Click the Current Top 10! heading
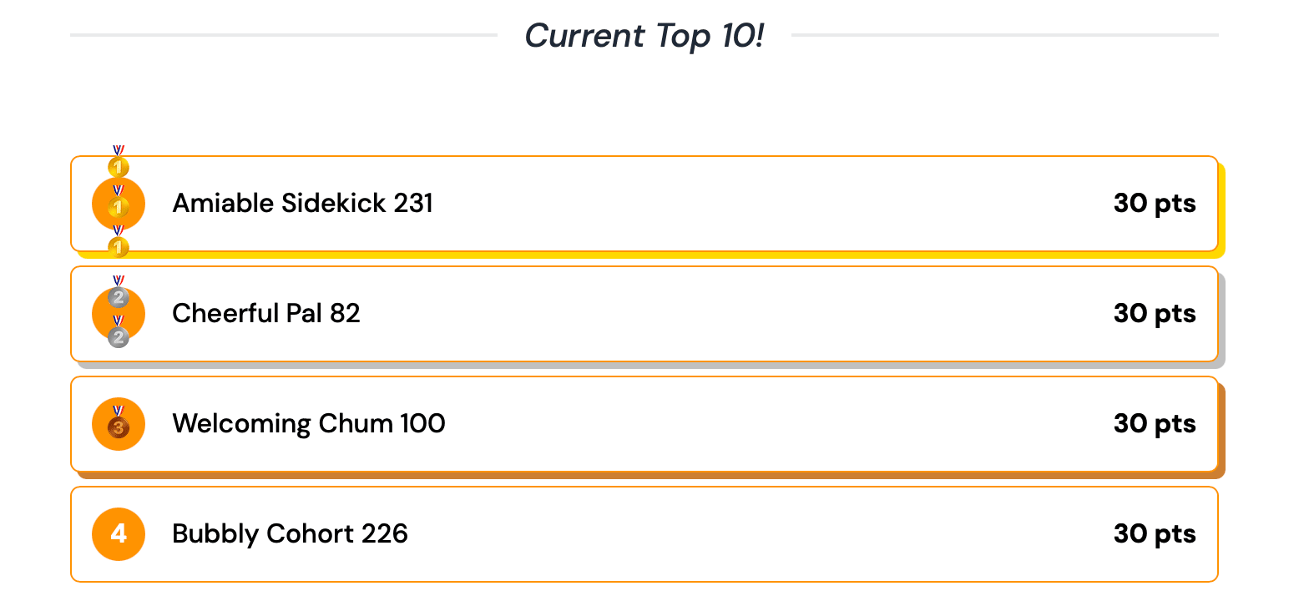 (644, 36)
